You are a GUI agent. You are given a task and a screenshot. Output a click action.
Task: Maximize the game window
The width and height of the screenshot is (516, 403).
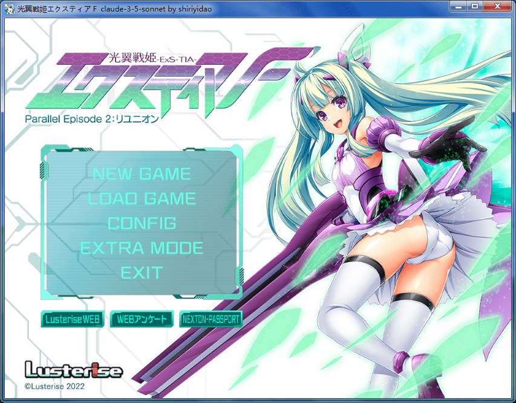point(475,6)
